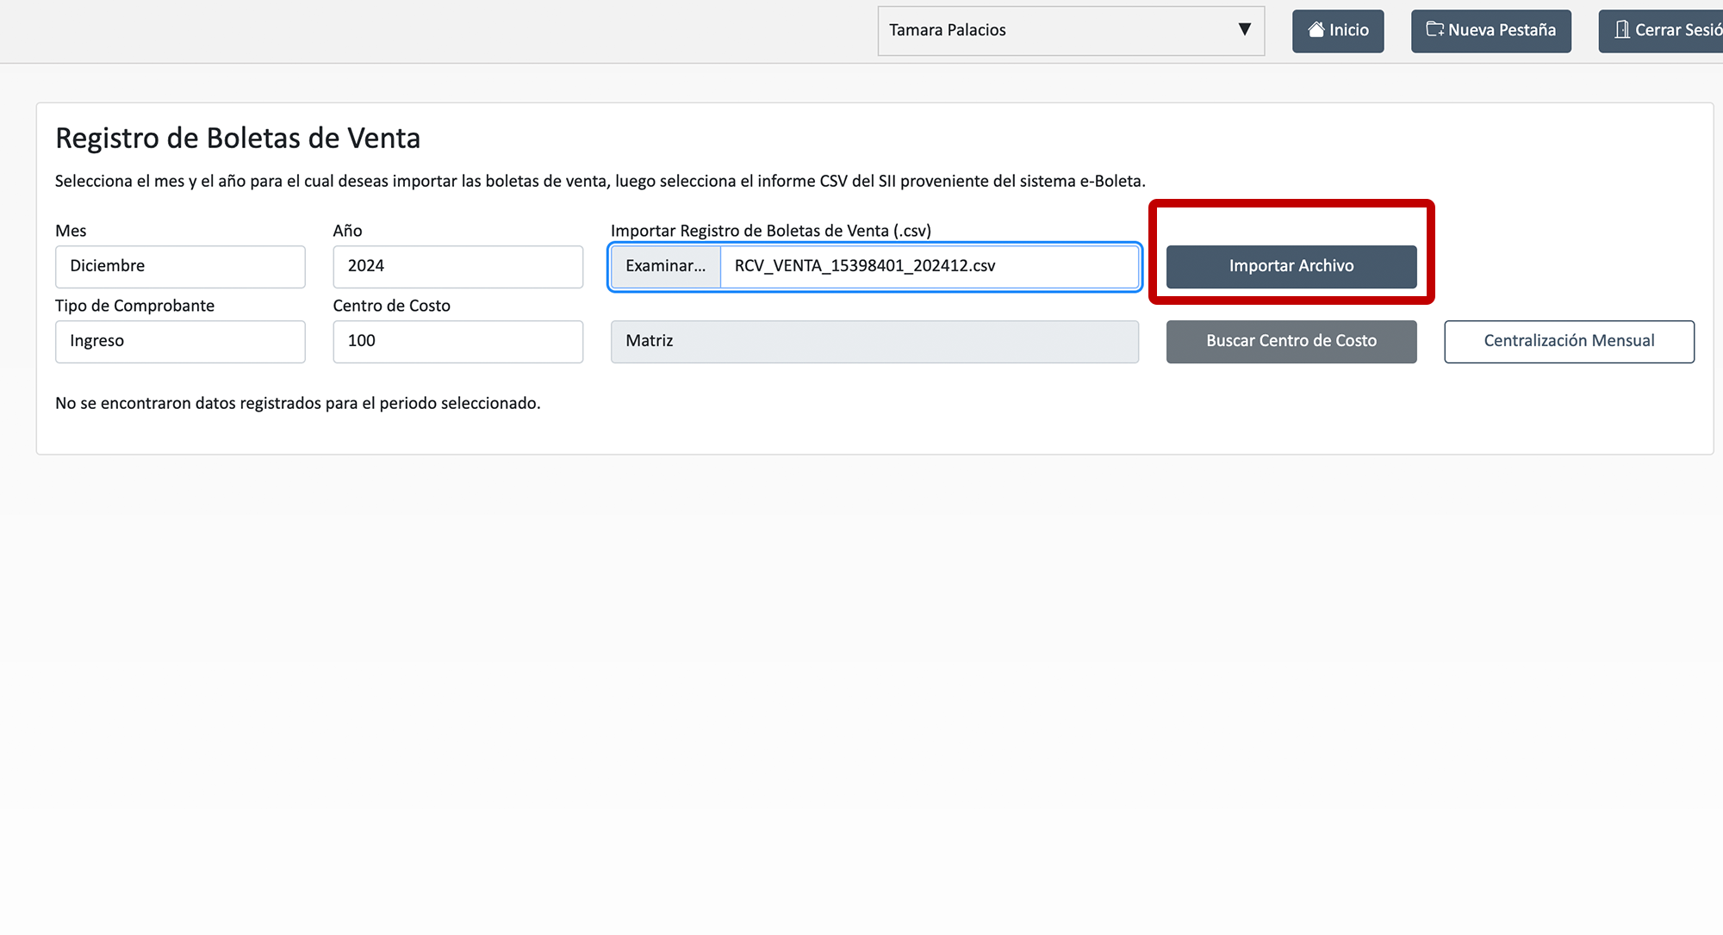
Task: Click the house icon on Inicio button
Action: click(x=1316, y=30)
